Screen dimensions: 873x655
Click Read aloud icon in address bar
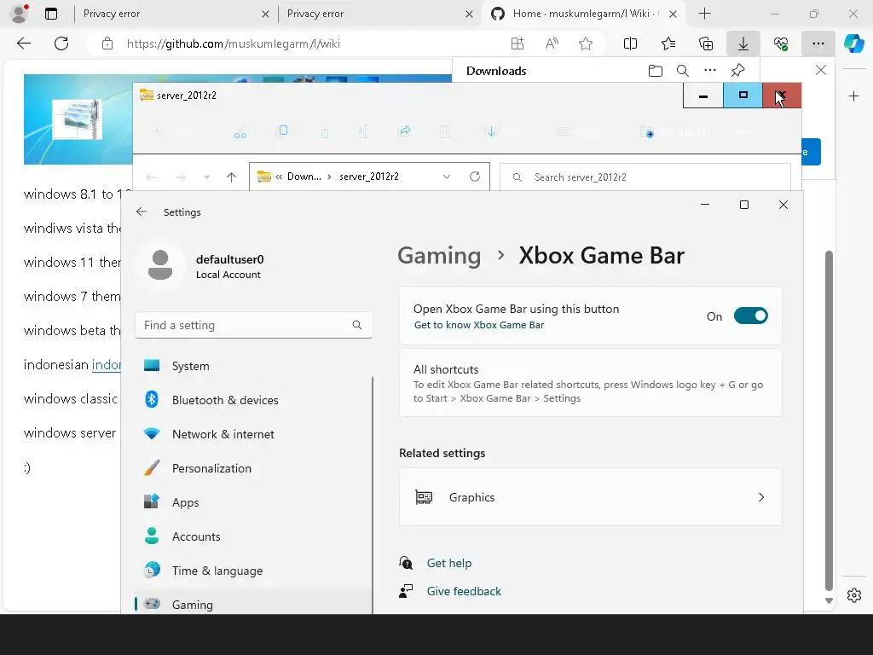(552, 43)
